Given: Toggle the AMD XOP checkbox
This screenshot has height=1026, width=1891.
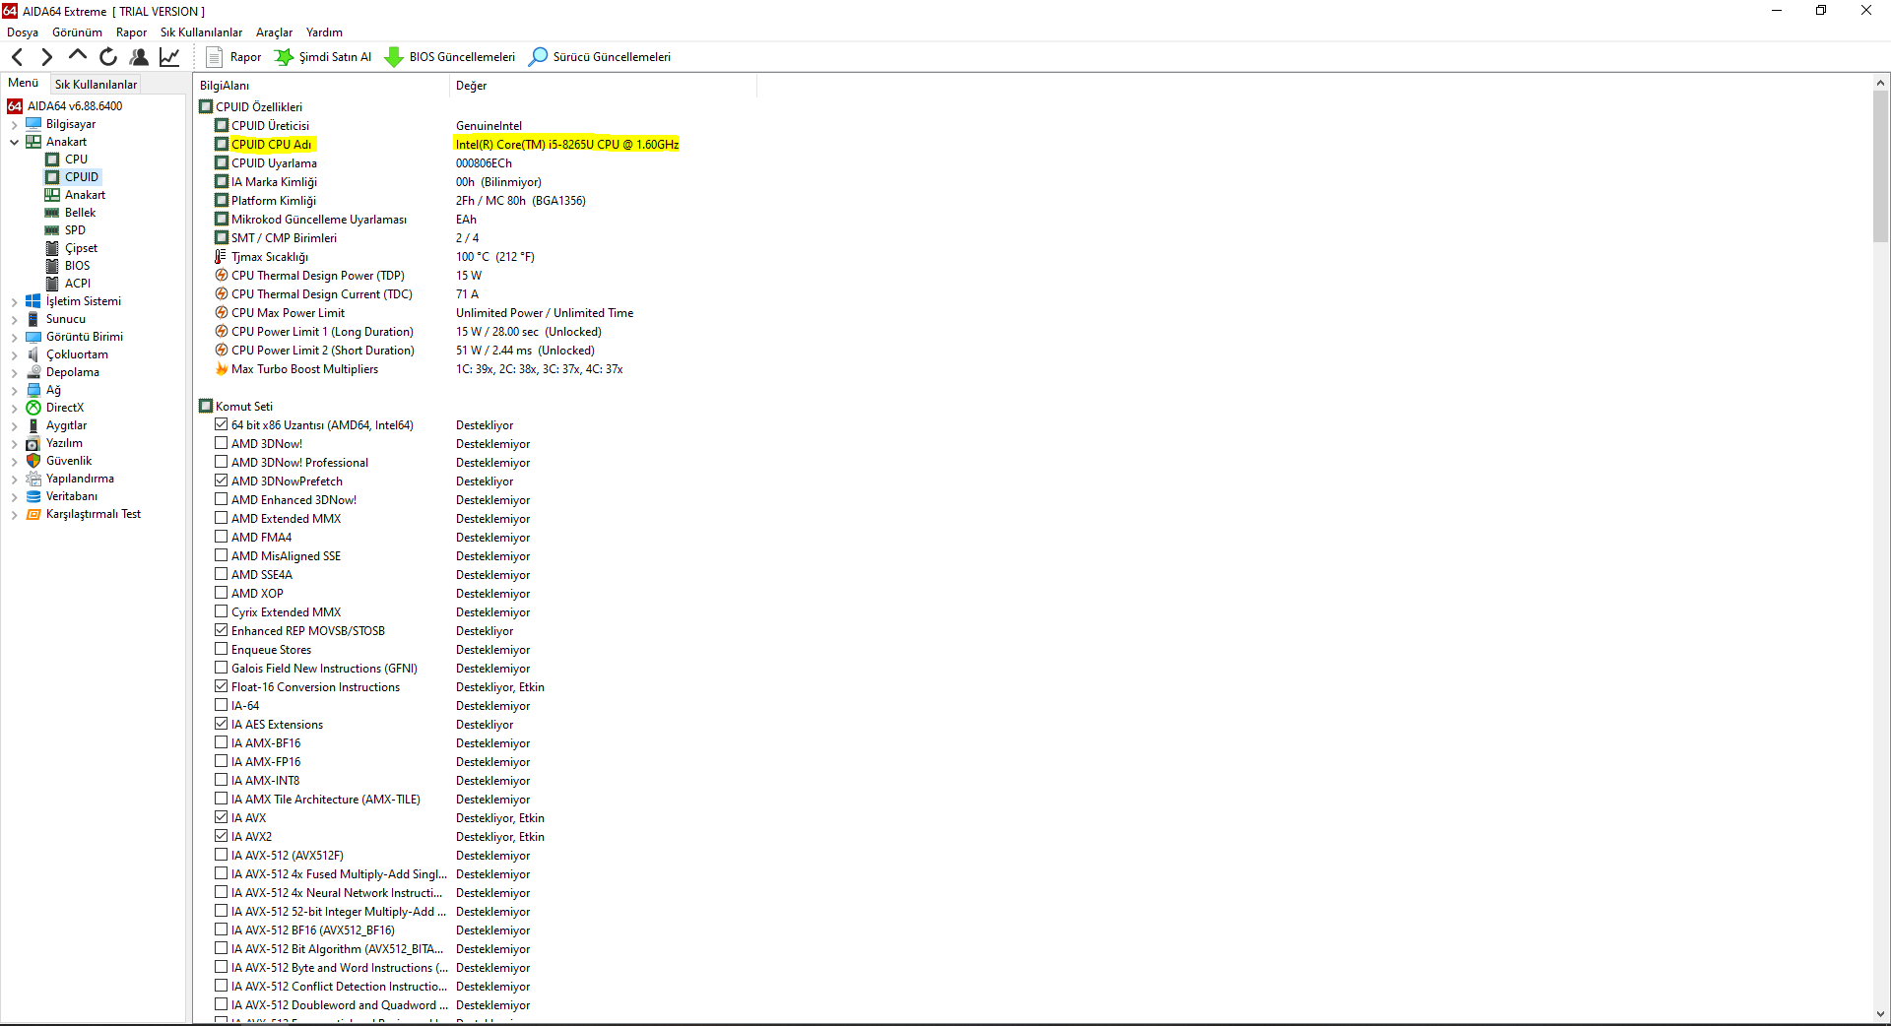Looking at the screenshot, I should [x=222, y=594].
